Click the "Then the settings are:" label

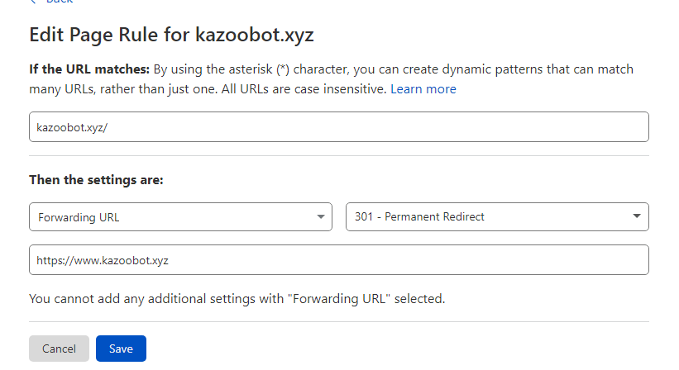(96, 179)
